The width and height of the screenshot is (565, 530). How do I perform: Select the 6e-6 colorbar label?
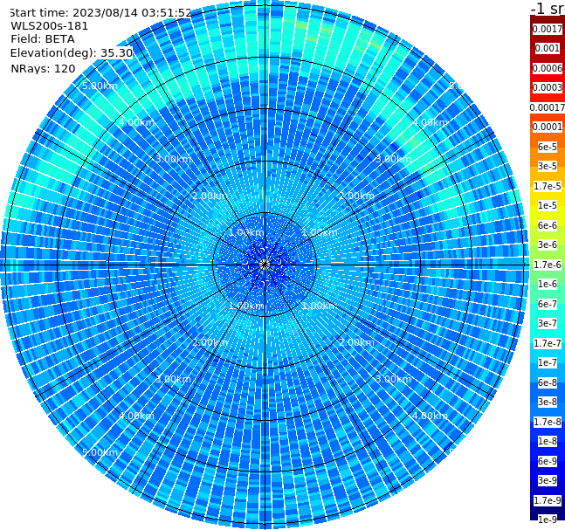pyautogui.click(x=548, y=225)
